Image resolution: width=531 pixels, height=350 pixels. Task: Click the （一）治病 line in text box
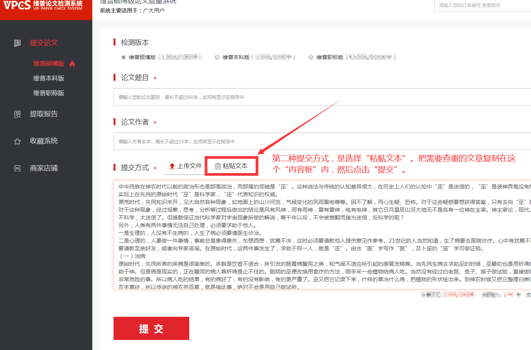point(132,256)
